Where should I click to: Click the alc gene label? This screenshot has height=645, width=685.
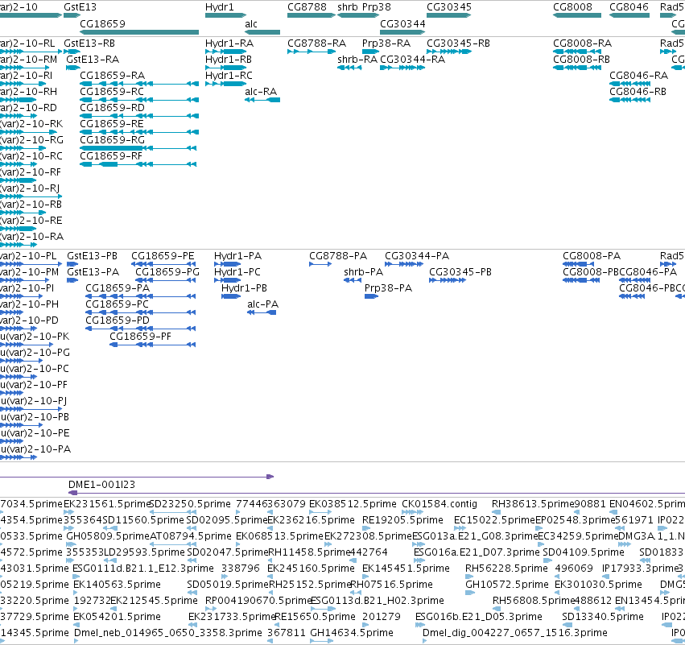251,23
